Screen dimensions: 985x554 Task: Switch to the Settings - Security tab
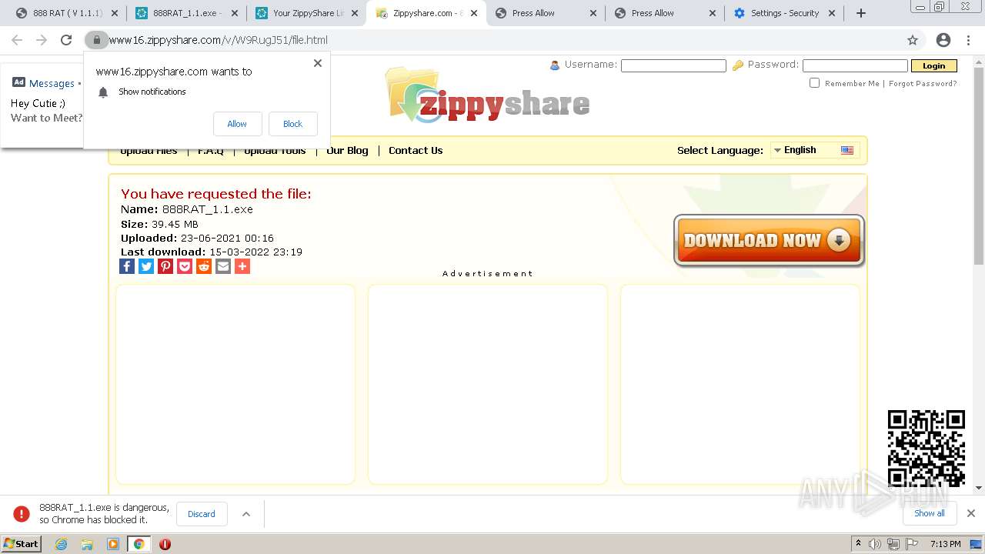(x=784, y=13)
